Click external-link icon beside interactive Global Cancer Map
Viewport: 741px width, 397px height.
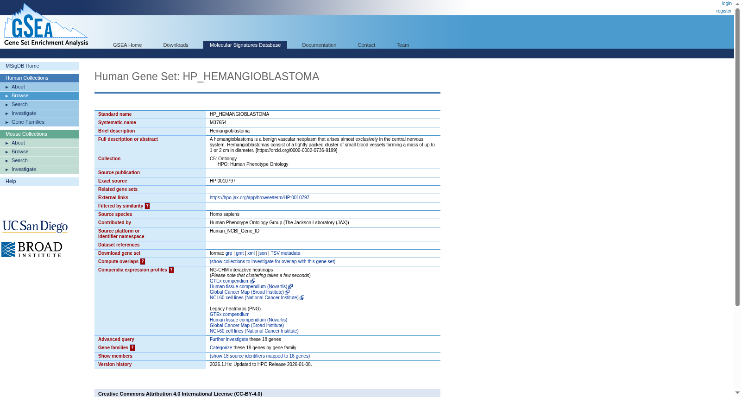[x=287, y=292]
